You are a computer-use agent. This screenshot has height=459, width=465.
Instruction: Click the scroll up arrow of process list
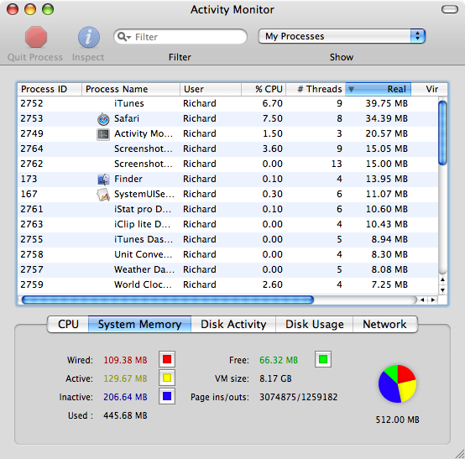point(442,279)
